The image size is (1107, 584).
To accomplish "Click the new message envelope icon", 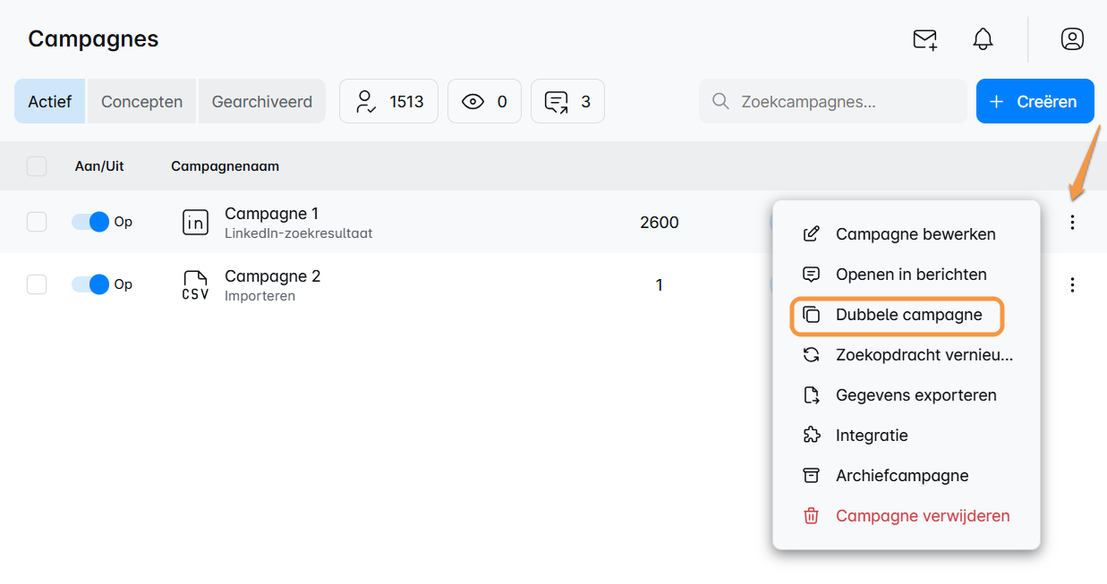I will click(924, 39).
